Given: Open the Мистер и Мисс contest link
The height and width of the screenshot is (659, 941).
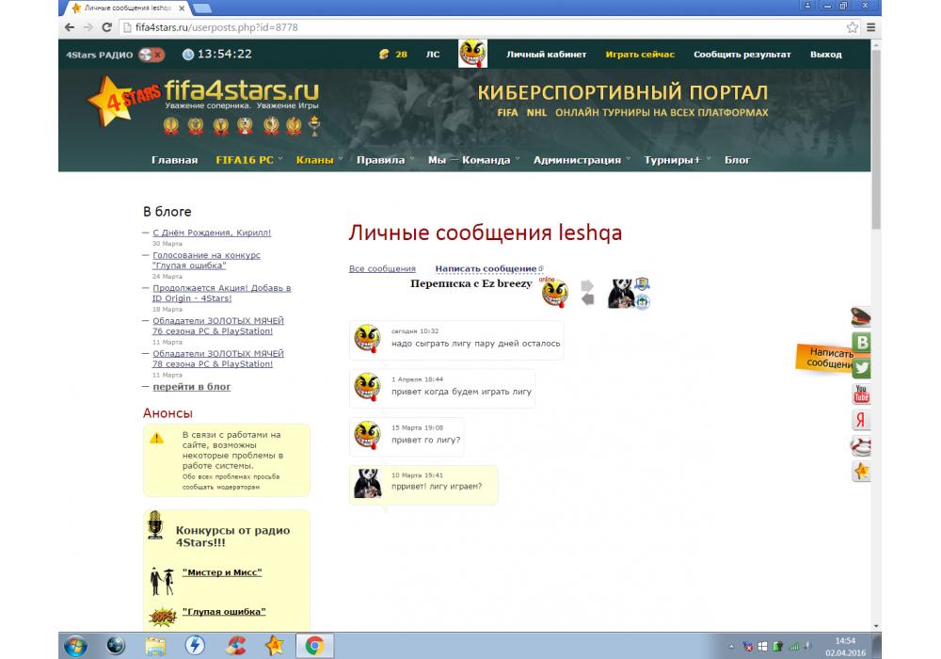Looking at the screenshot, I should click(x=222, y=572).
